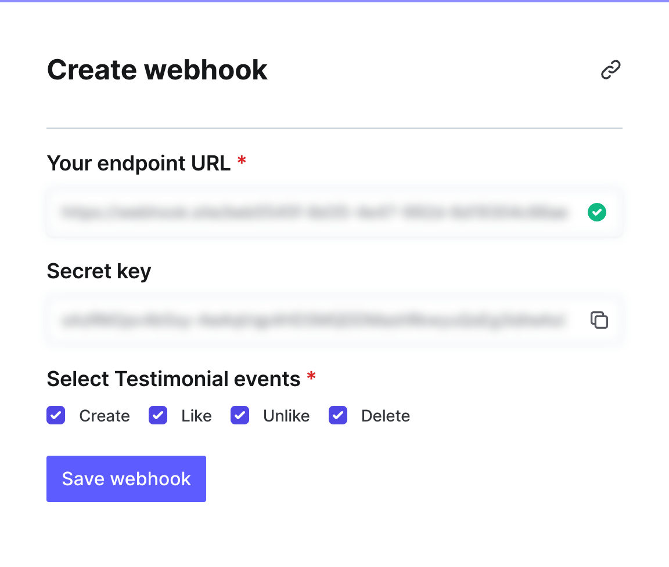This screenshot has height=567, width=669.
Task: Uncheck the Create event checkbox
Action: pos(56,416)
